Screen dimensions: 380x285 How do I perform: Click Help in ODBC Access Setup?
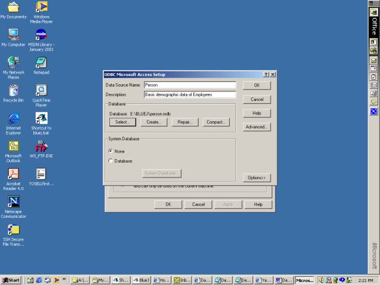click(257, 113)
